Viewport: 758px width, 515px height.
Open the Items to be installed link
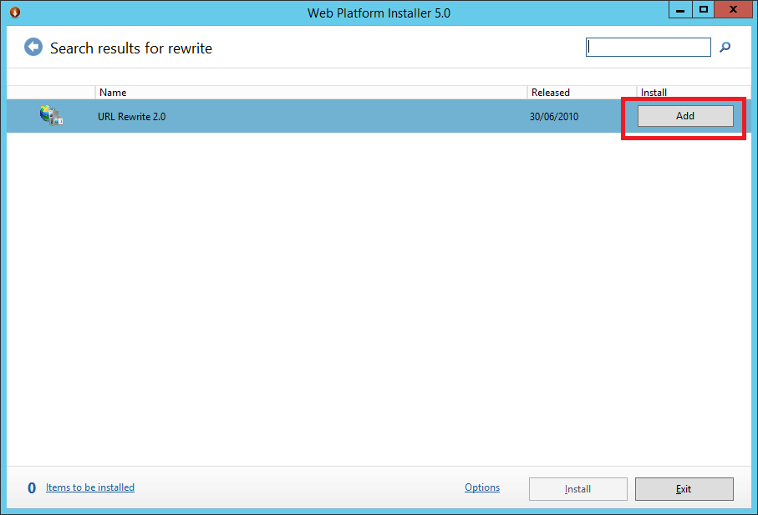(x=90, y=487)
